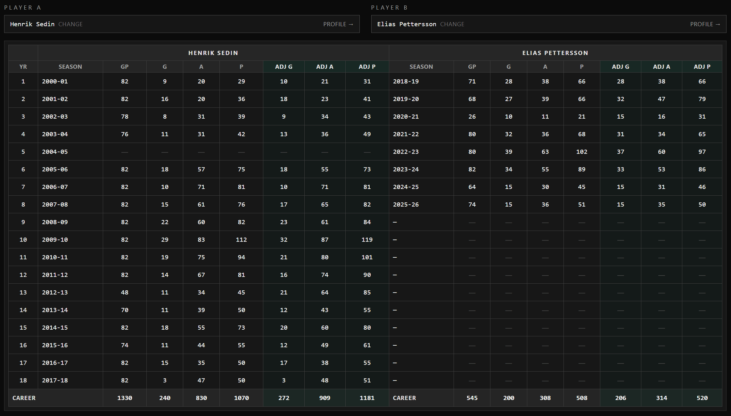Open Elias Pettersson's PROFILE link
The image size is (731, 416).
point(705,24)
